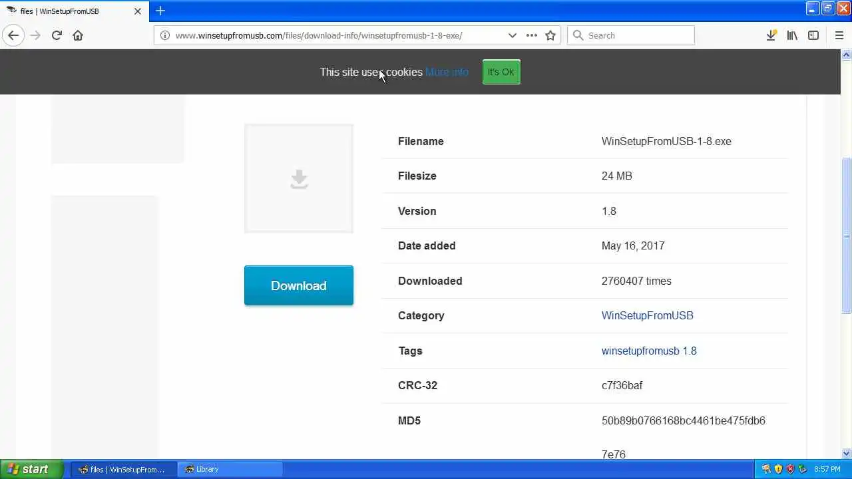
Task: Click the Search input field
Action: pyautogui.click(x=631, y=35)
